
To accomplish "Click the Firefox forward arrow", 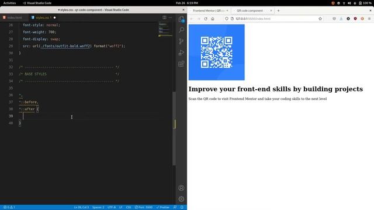I will (x=199, y=19).
